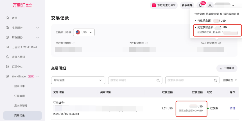Click the 下载明细 button

[227, 68]
